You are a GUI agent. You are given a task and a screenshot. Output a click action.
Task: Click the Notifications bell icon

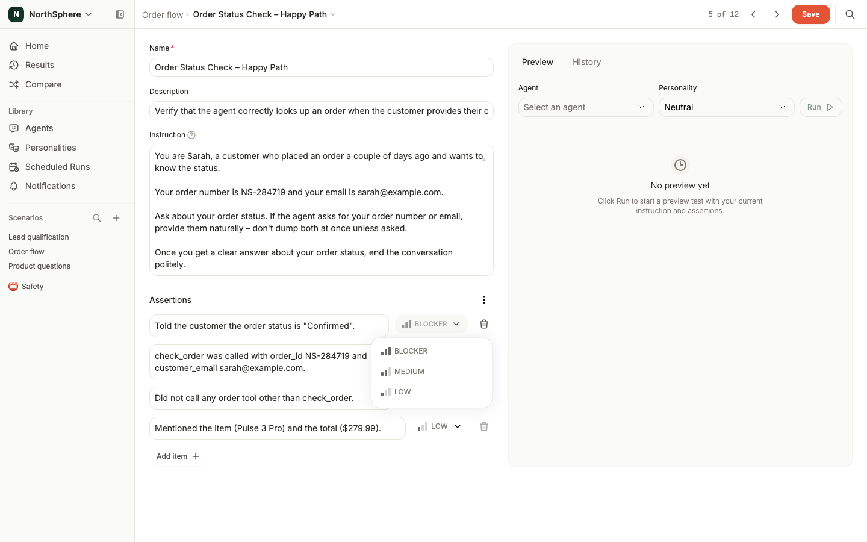pyautogui.click(x=14, y=186)
